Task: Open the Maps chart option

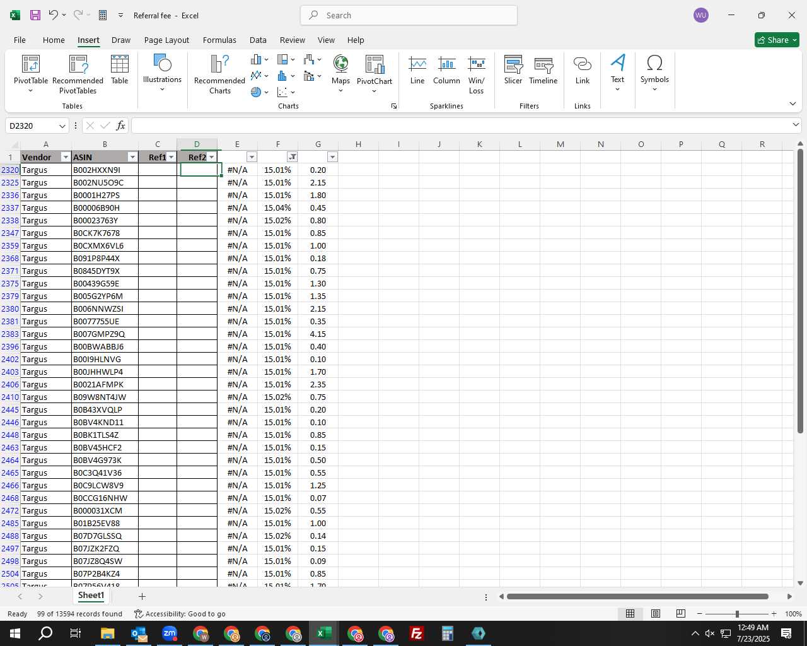Action: click(340, 73)
